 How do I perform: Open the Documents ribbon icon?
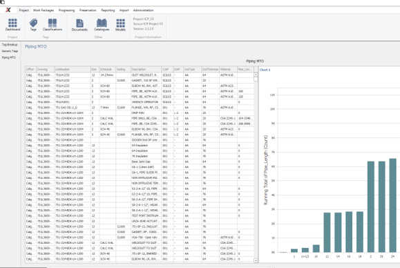pos(79,25)
